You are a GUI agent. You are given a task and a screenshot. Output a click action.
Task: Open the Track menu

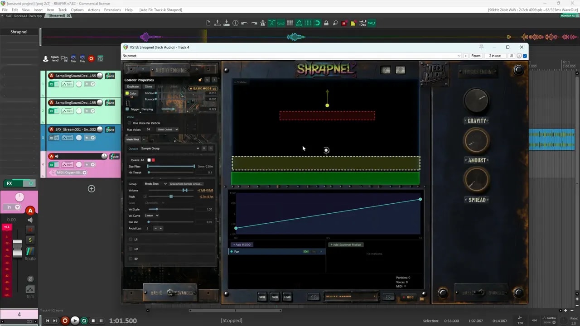click(x=63, y=10)
